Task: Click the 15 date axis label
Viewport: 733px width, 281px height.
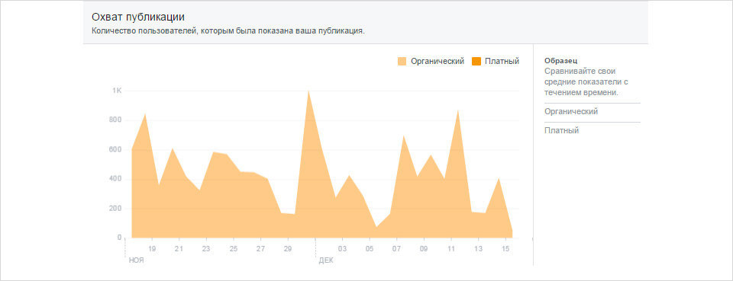Action: (505, 249)
